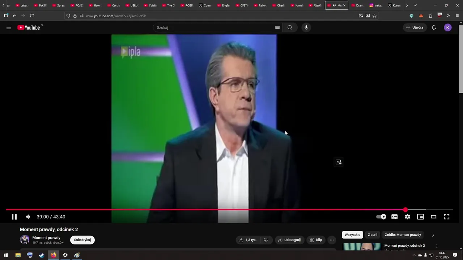The height and width of the screenshot is (260, 463).
Task: Select the Źródło: Moment prawdy chip
Action: click(x=403, y=235)
